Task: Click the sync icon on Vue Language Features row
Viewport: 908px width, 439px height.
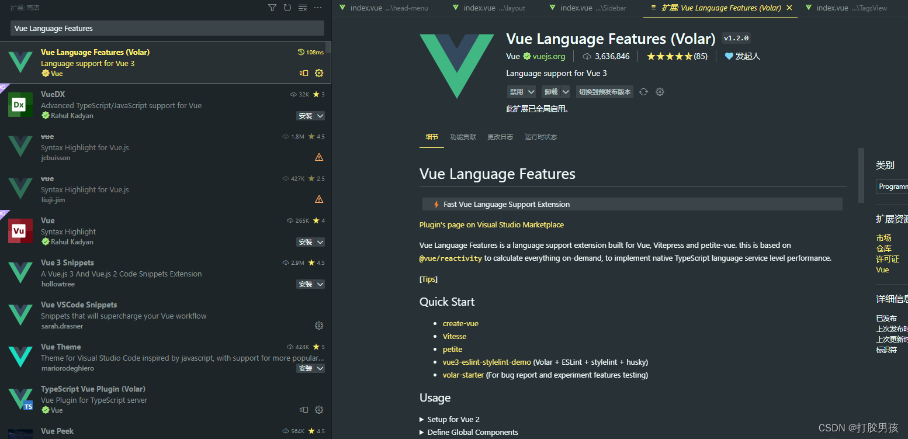Action: [x=304, y=73]
